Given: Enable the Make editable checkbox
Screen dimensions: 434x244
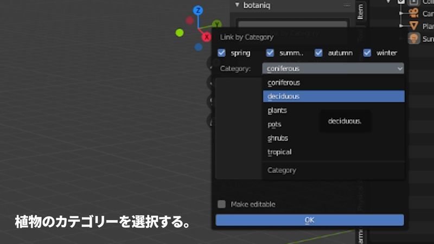Looking at the screenshot, I should click(221, 204).
